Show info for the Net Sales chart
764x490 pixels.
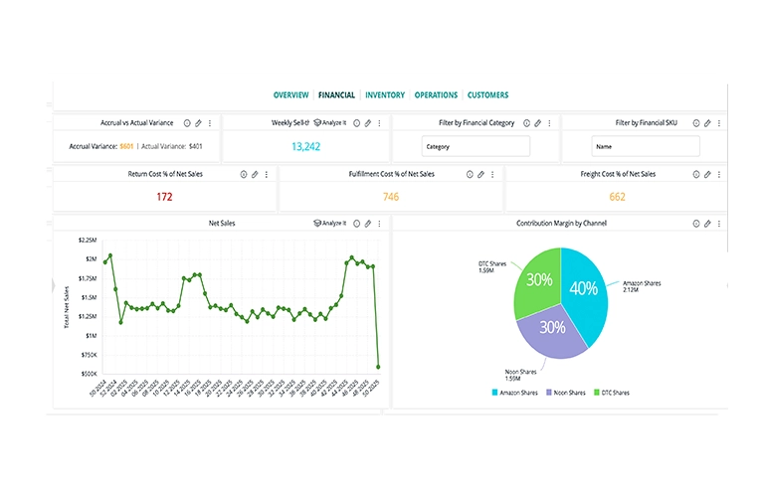point(356,224)
